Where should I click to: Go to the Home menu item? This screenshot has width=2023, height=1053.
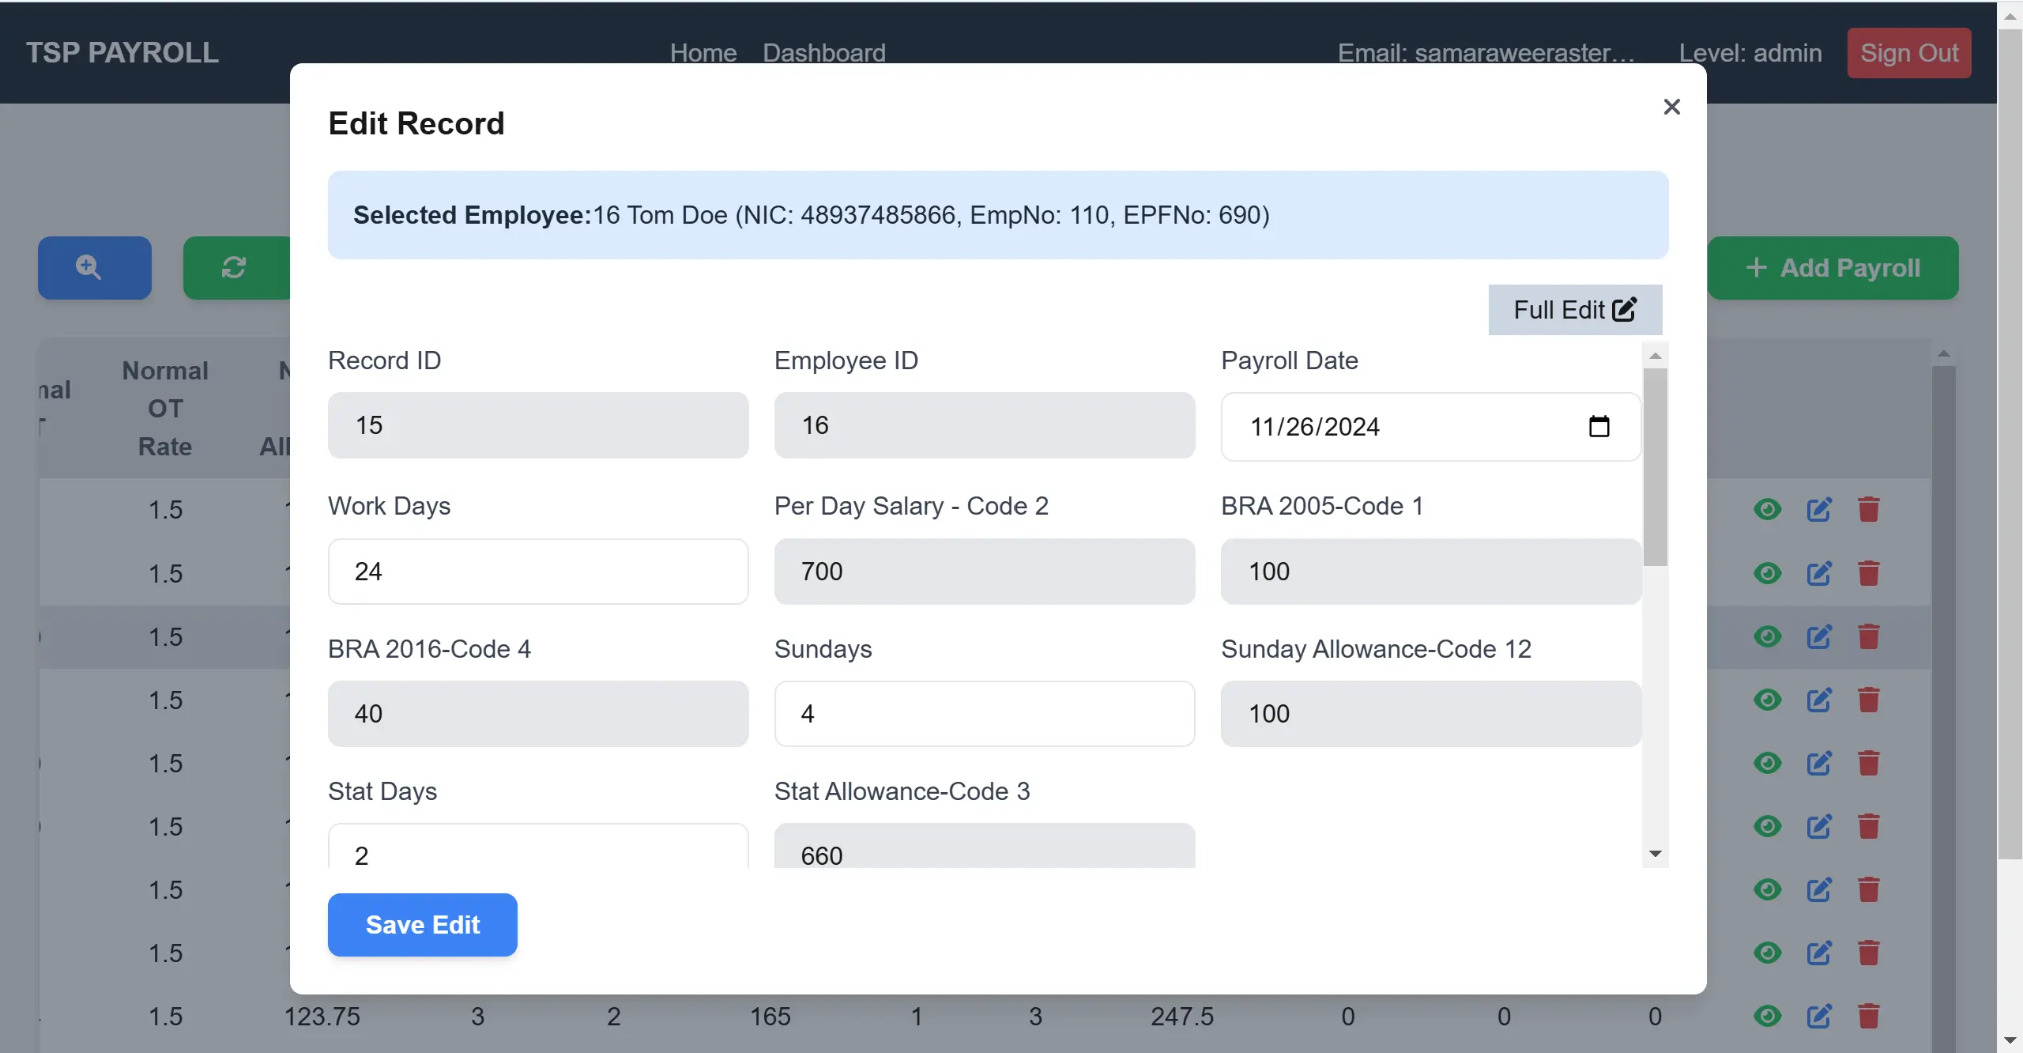pos(702,52)
